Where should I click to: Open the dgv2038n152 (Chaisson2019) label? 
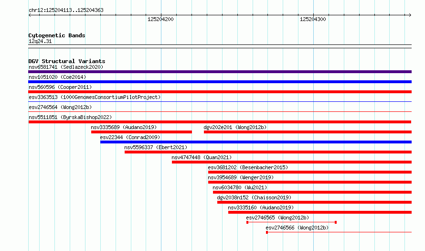pos(254,197)
